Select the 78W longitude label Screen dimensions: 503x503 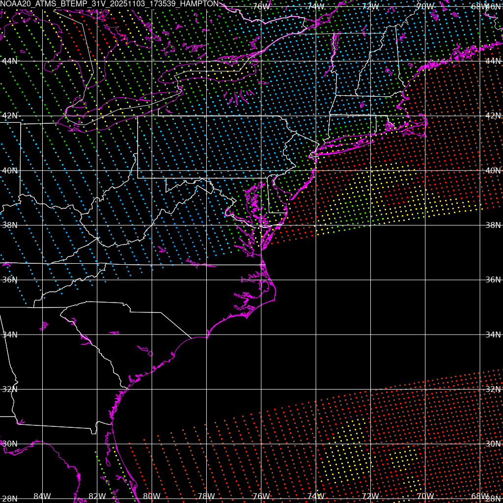pos(206,496)
